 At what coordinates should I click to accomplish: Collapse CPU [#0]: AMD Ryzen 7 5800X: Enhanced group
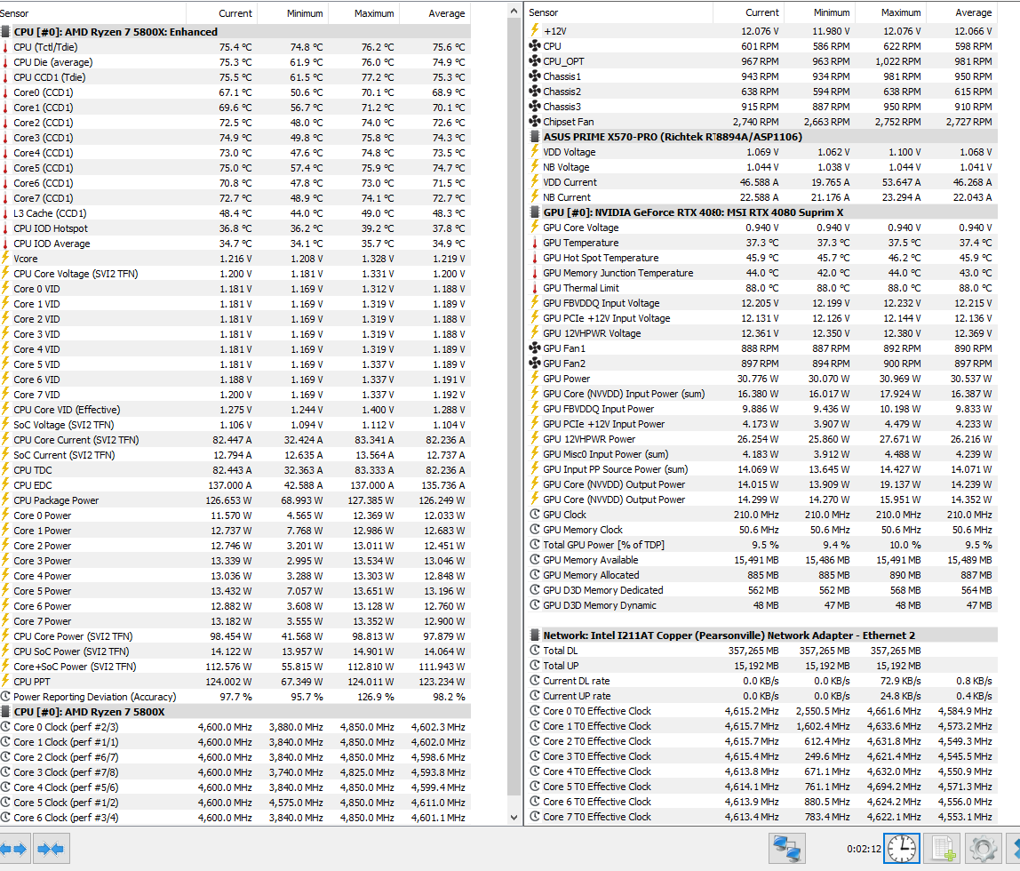click(235, 32)
